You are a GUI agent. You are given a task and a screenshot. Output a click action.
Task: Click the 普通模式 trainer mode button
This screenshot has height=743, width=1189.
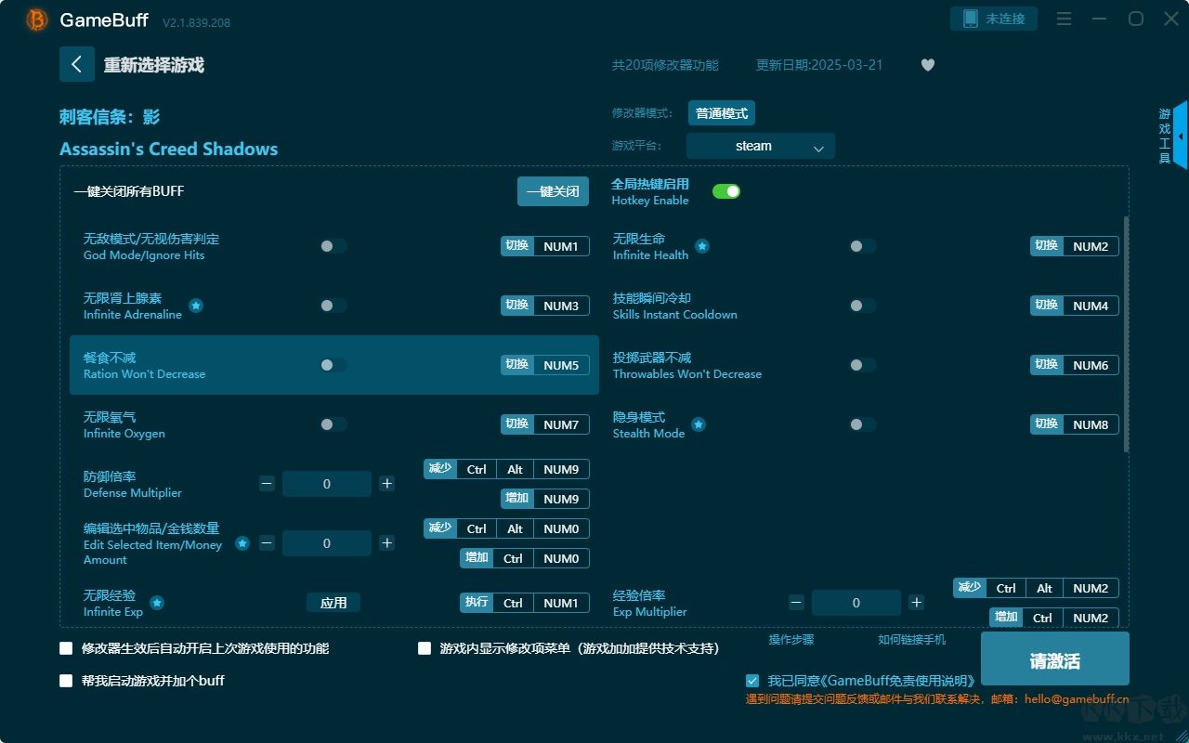pyautogui.click(x=722, y=113)
